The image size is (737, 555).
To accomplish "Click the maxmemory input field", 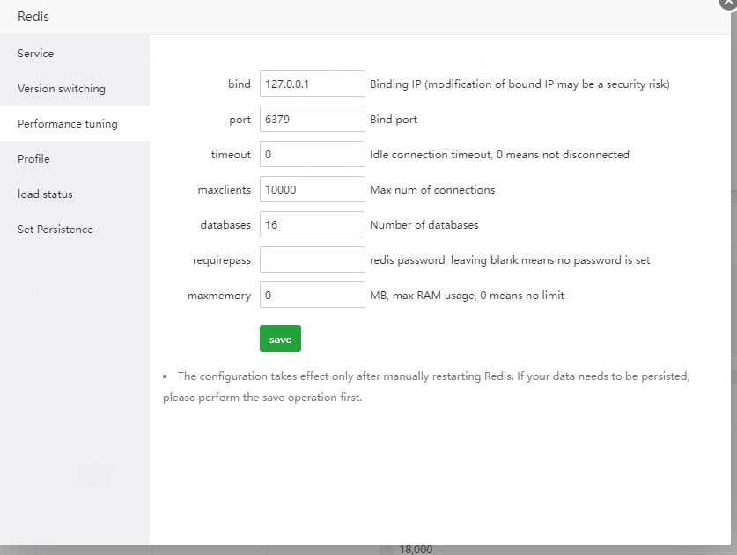I will [x=312, y=295].
